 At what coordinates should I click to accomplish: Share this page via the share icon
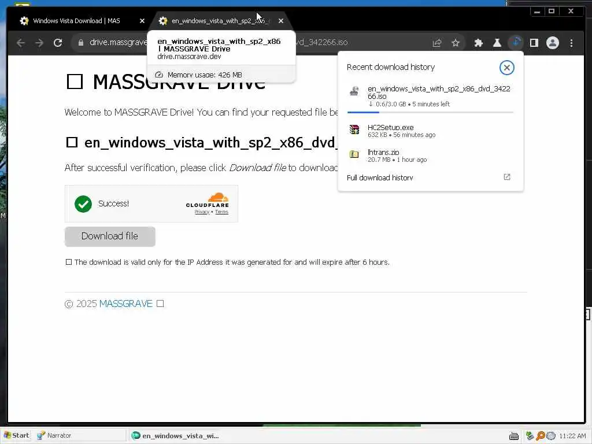coord(437,43)
